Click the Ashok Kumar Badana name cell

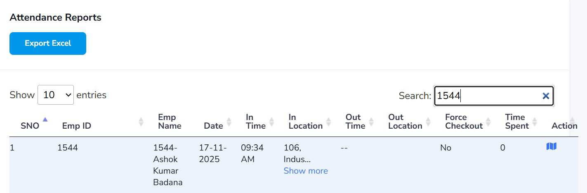pyautogui.click(x=168, y=165)
